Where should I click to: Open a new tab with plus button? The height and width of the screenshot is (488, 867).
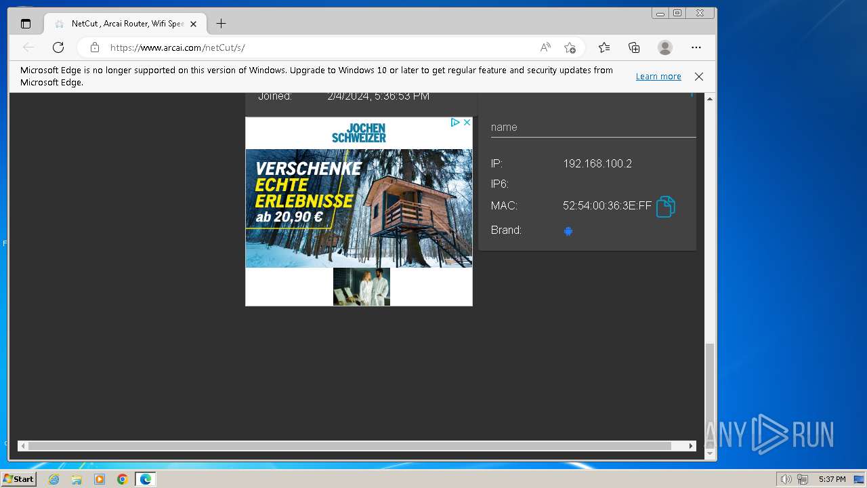coord(221,24)
